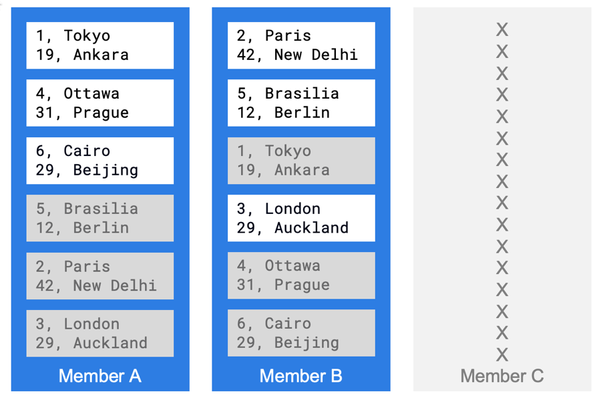Click grayed Tokyo Ankara block in Member B
The height and width of the screenshot is (400, 601).
tap(300, 161)
